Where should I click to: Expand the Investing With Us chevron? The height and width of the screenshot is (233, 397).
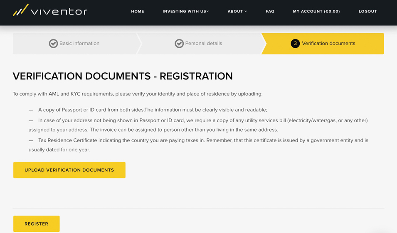[208, 12]
